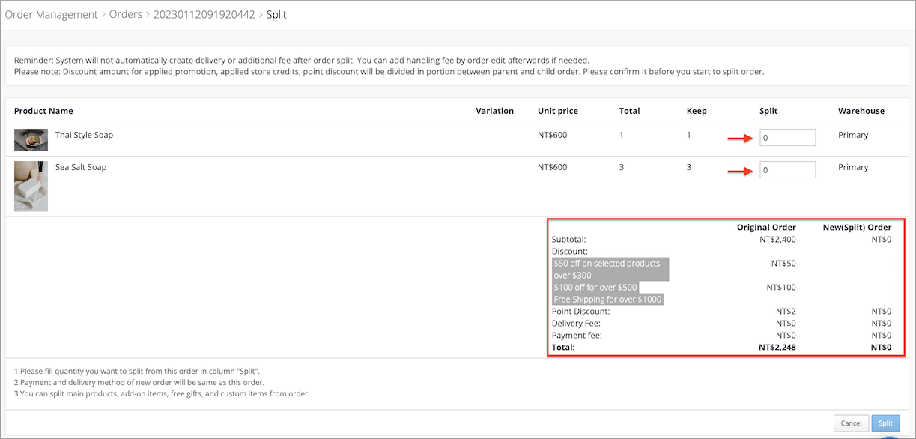Click the Subtotal label in the summary
Viewport: 916px width, 439px height.
[x=569, y=240]
